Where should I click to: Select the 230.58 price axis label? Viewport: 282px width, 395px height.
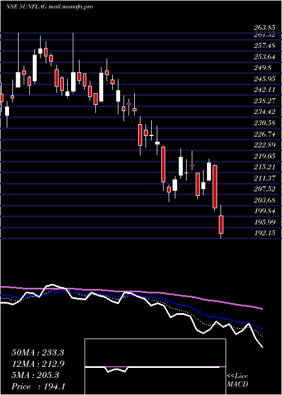265,123
